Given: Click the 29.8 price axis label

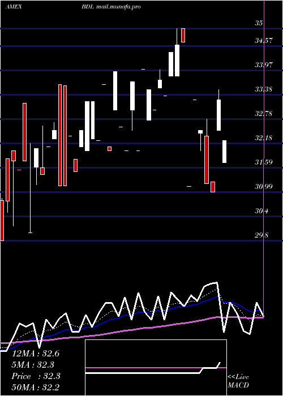Looking at the screenshot, I should coord(261,235).
